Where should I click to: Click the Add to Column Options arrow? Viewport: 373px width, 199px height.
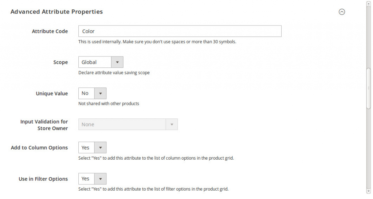click(100, 148)
